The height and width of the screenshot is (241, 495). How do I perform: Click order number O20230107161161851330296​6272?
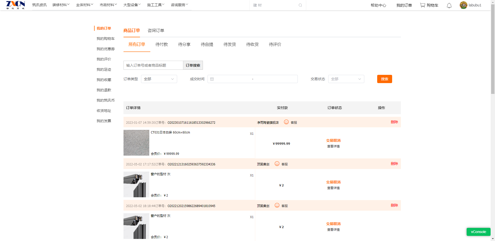pyautogui.click(x=191, y=122)
